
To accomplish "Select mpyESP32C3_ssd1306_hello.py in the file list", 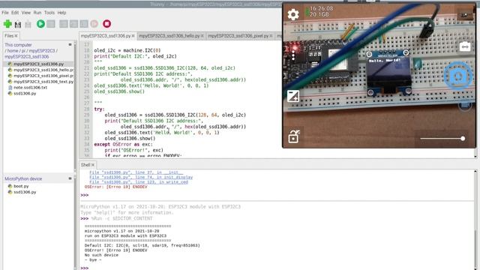I will coord(43,70).
